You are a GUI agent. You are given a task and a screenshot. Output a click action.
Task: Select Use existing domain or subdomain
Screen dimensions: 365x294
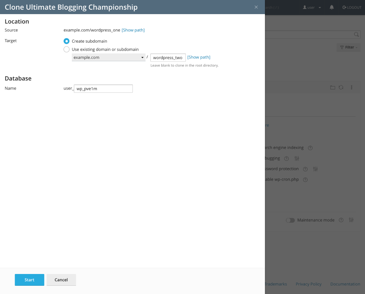pyautogui.click(x=67, y=49)
